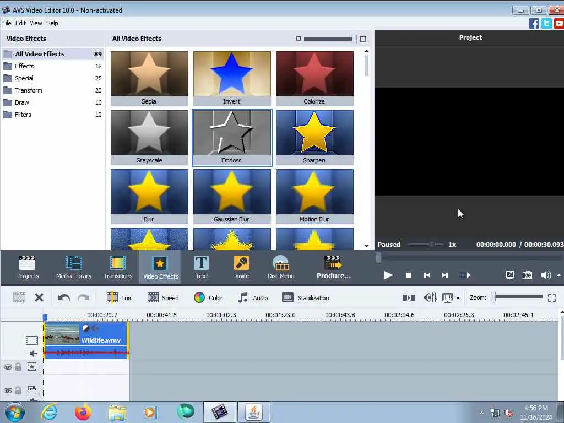
Task: Open Firefox from the taskbar
Action: click(83, 412)
